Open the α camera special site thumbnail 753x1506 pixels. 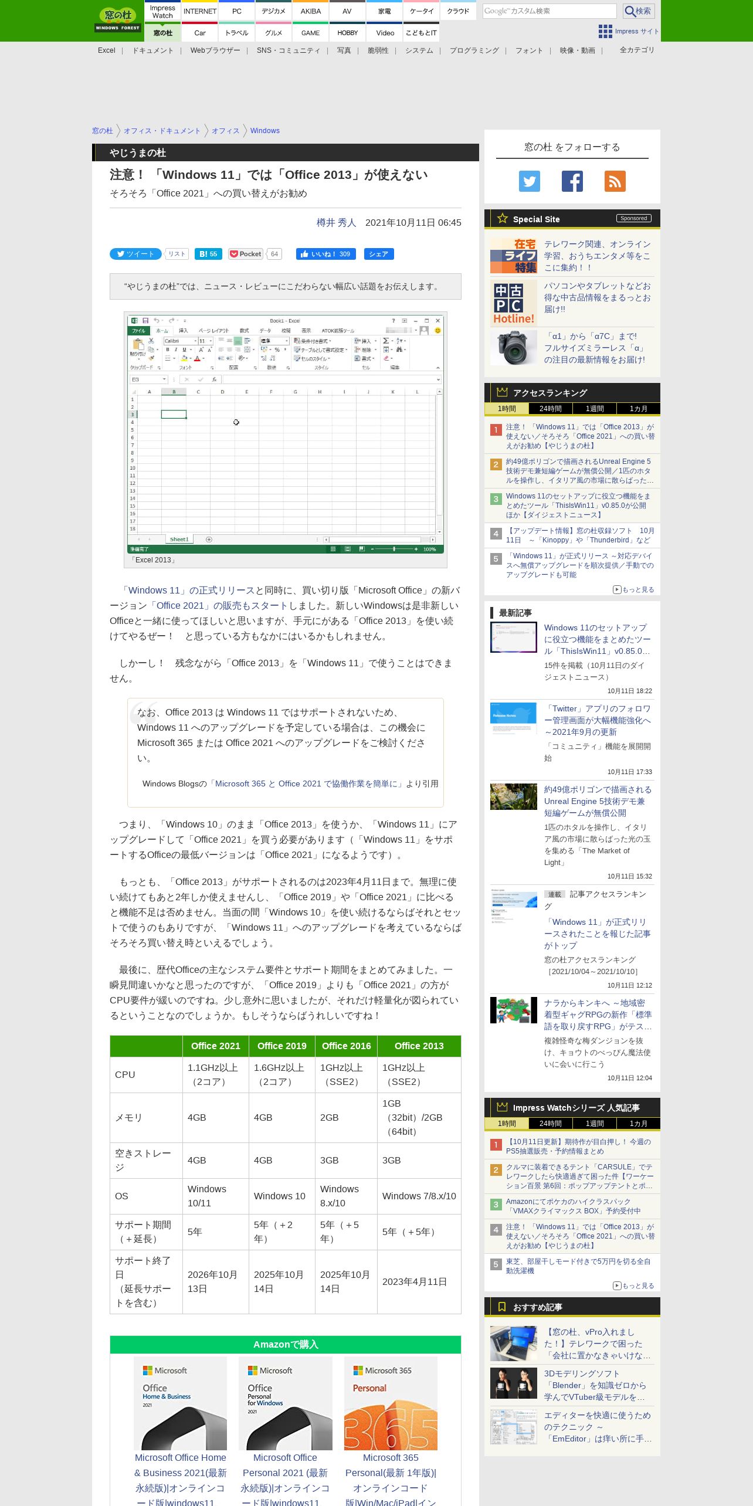point(514,347)
